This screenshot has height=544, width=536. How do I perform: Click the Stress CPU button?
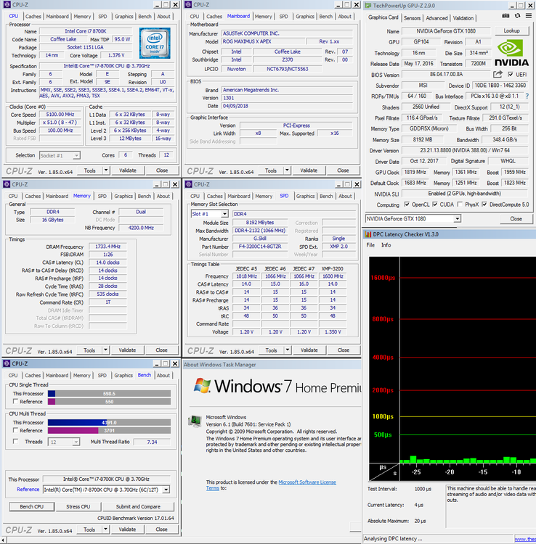coord(78,506)
